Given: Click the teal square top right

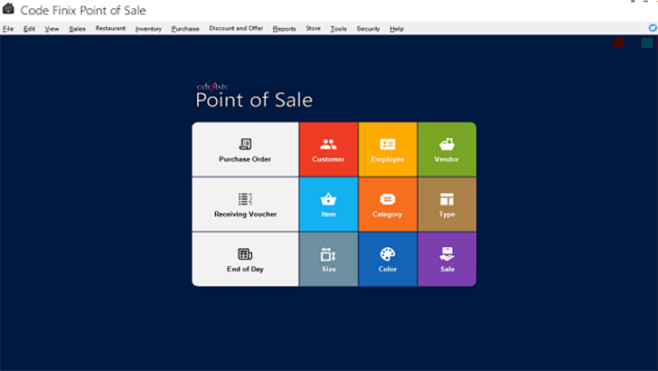Looking at the screenshot, I should point(646,43).
